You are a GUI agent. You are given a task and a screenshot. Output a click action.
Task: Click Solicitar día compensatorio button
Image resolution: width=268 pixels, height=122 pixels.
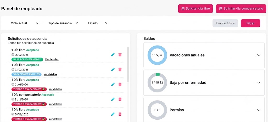tap(241, 9)
